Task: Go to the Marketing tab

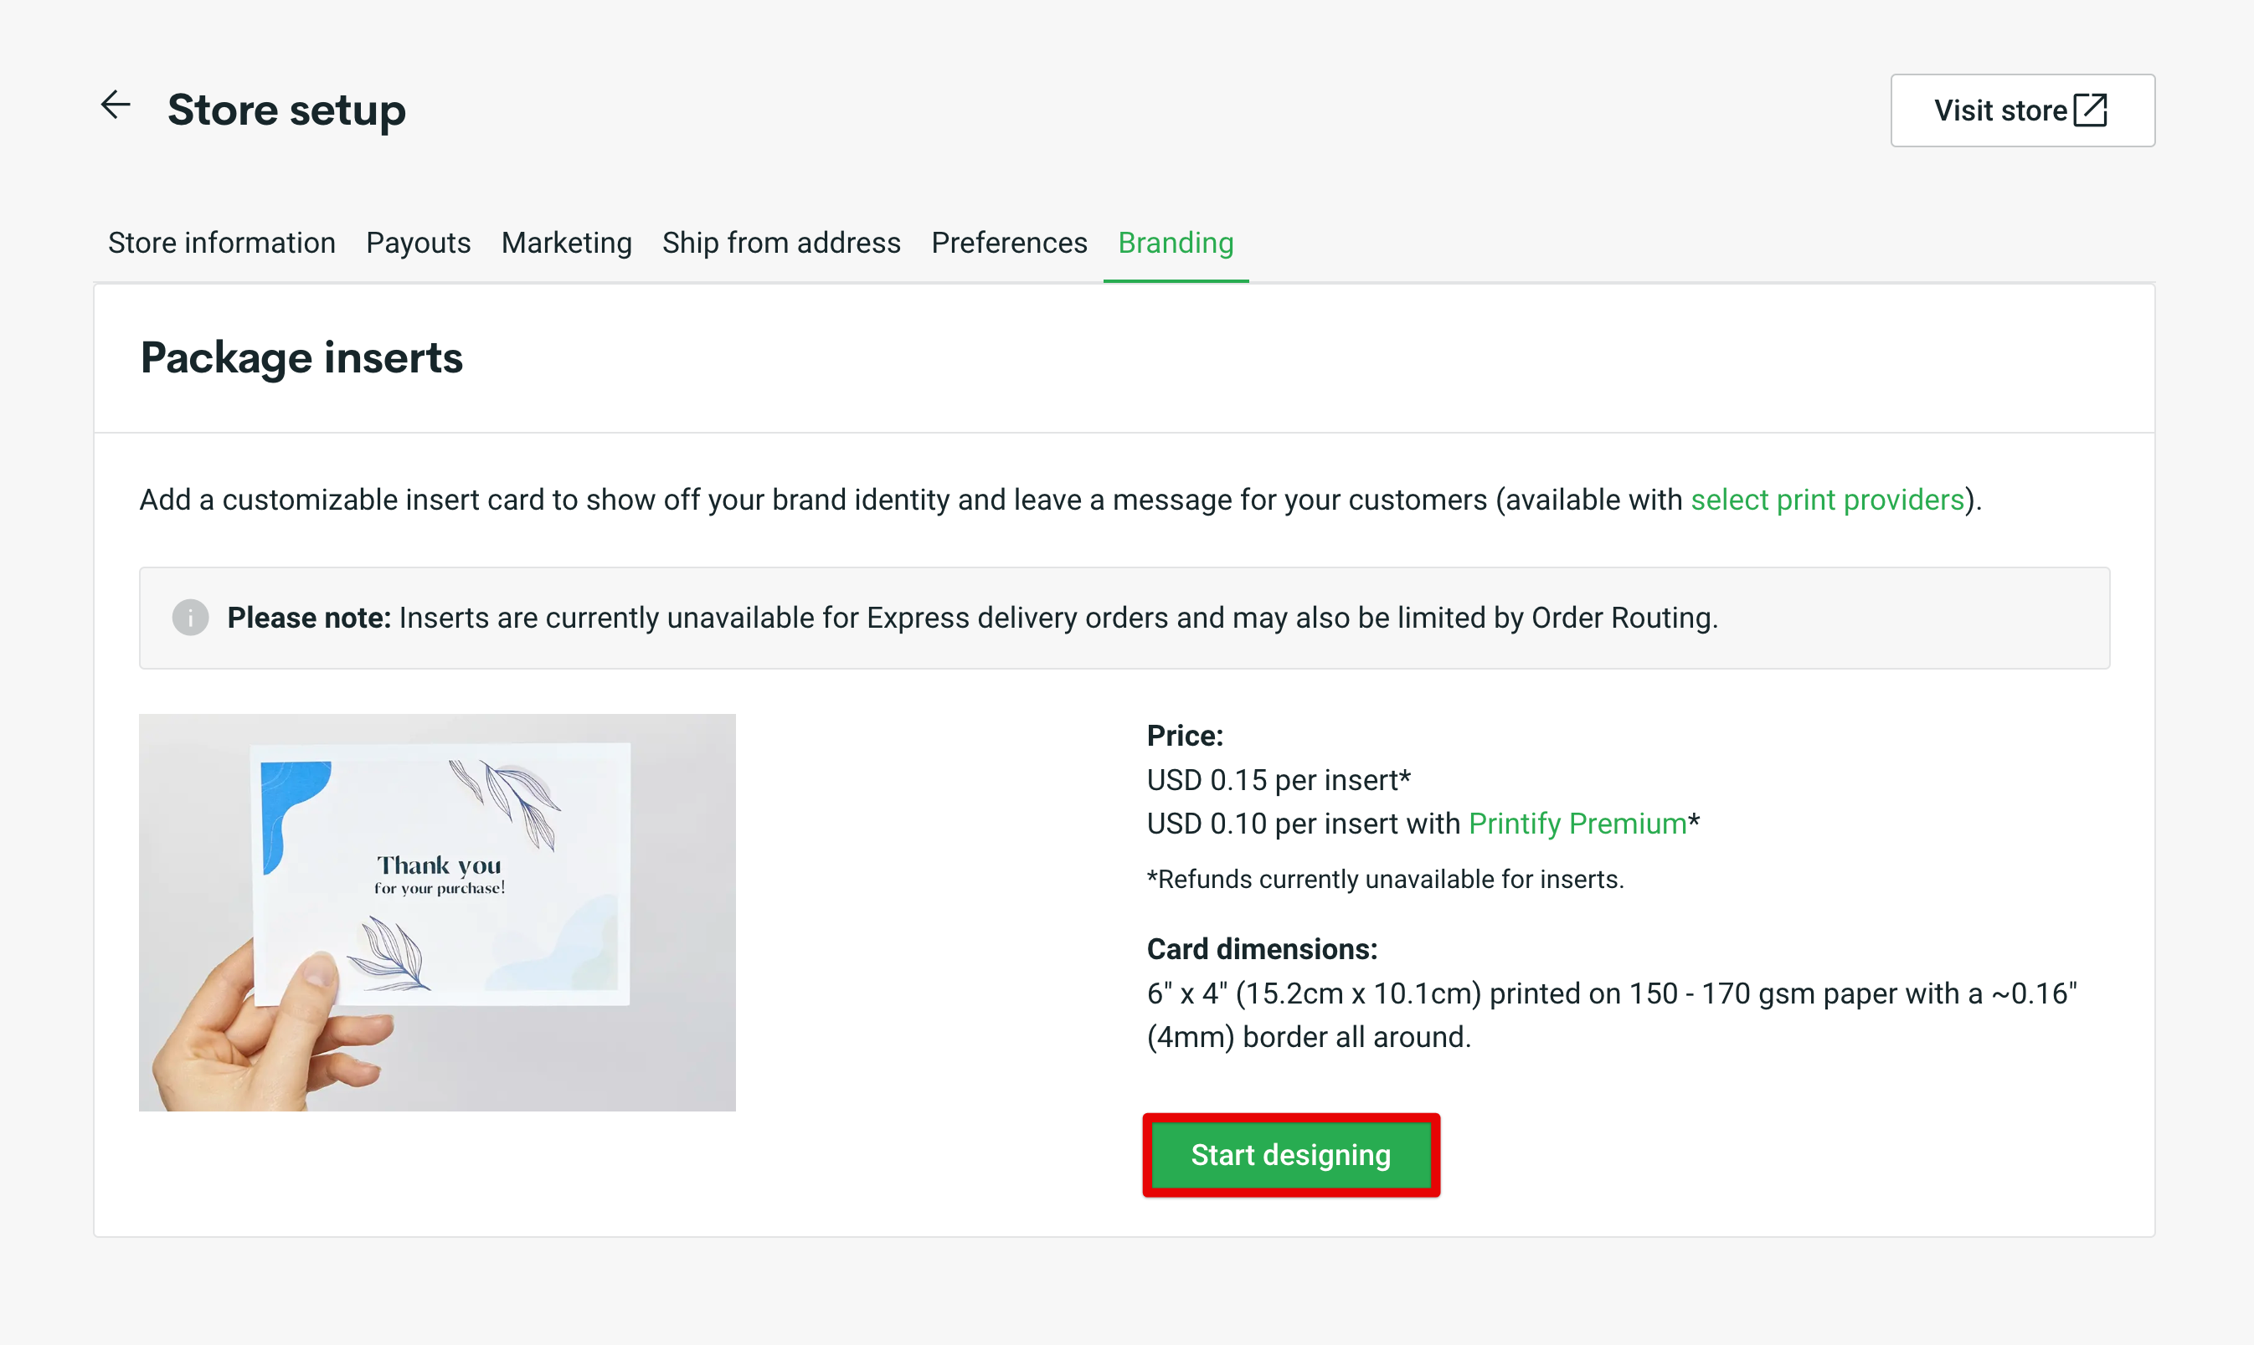Action: pos(567,243)
